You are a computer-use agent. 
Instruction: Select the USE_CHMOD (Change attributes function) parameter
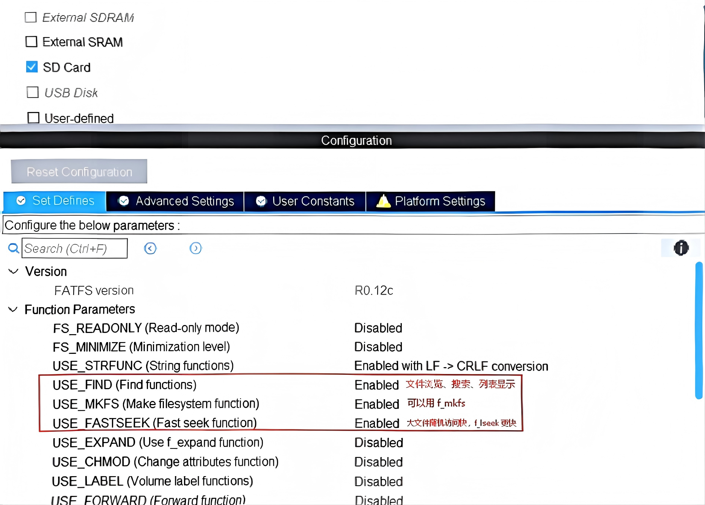tap(165, 462)
